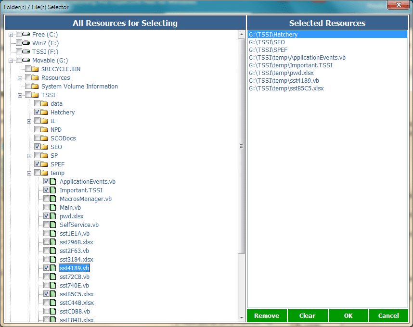Select the sst72CB.vb tree item
This screenshot has height=327, width=413.
point(74,277)
